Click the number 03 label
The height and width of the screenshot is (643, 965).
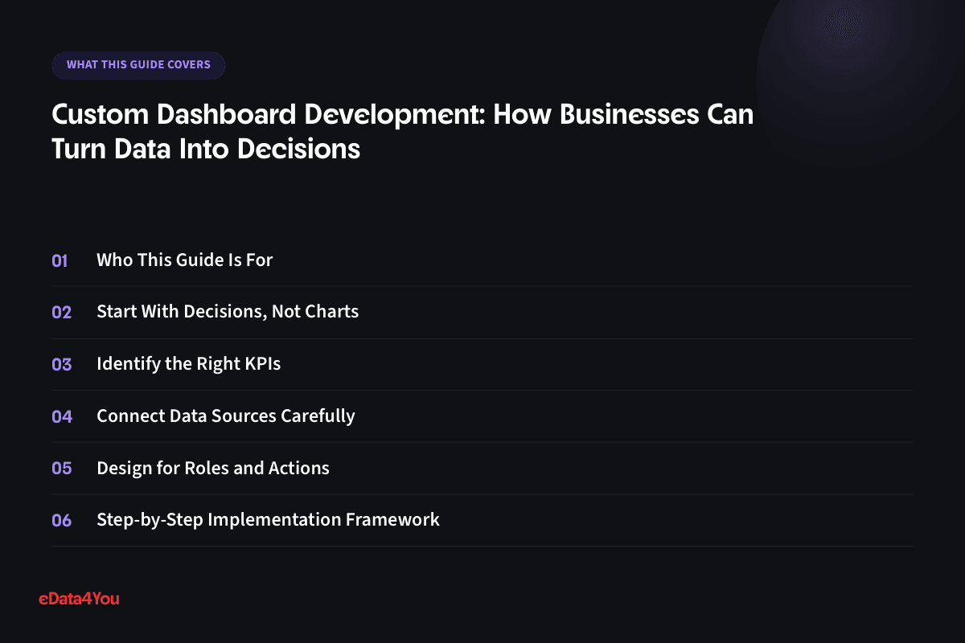point(62,364)
